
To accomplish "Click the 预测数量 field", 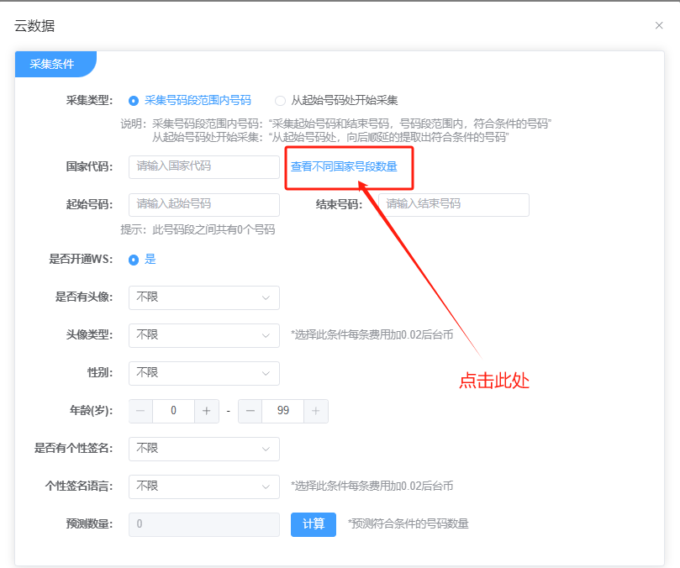I will 203,524.
